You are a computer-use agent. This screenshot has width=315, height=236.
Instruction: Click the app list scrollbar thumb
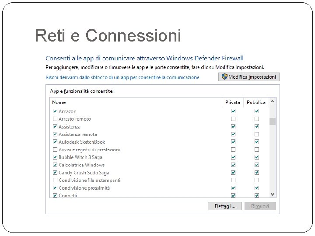point(273,121)
